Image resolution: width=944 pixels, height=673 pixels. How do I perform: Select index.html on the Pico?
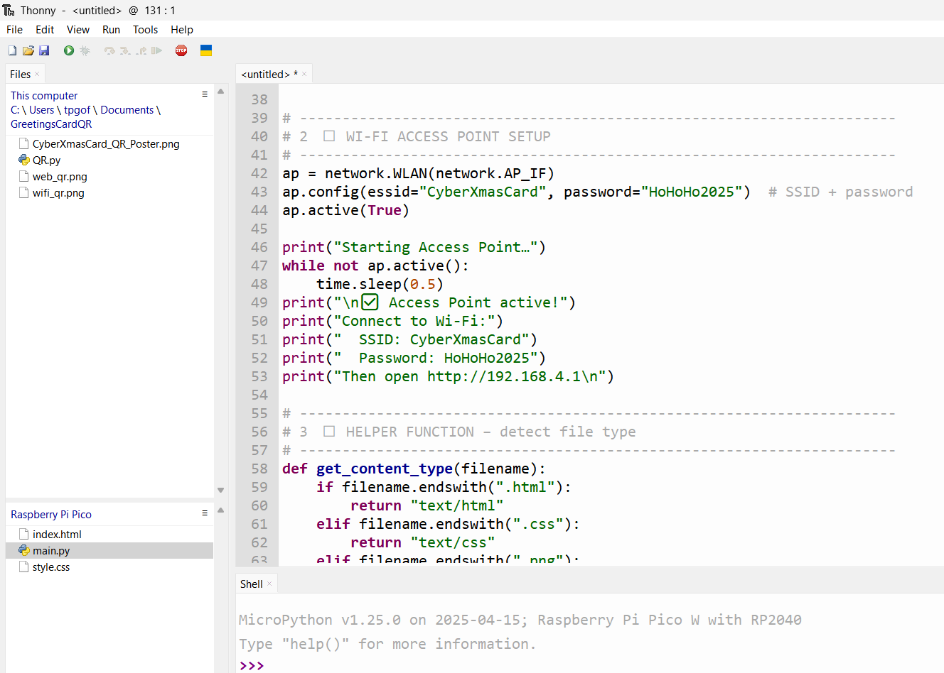(57, 534)
